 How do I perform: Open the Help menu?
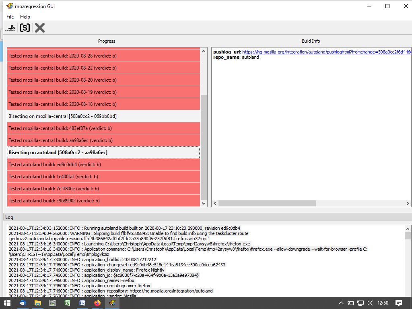coord(25,17)
